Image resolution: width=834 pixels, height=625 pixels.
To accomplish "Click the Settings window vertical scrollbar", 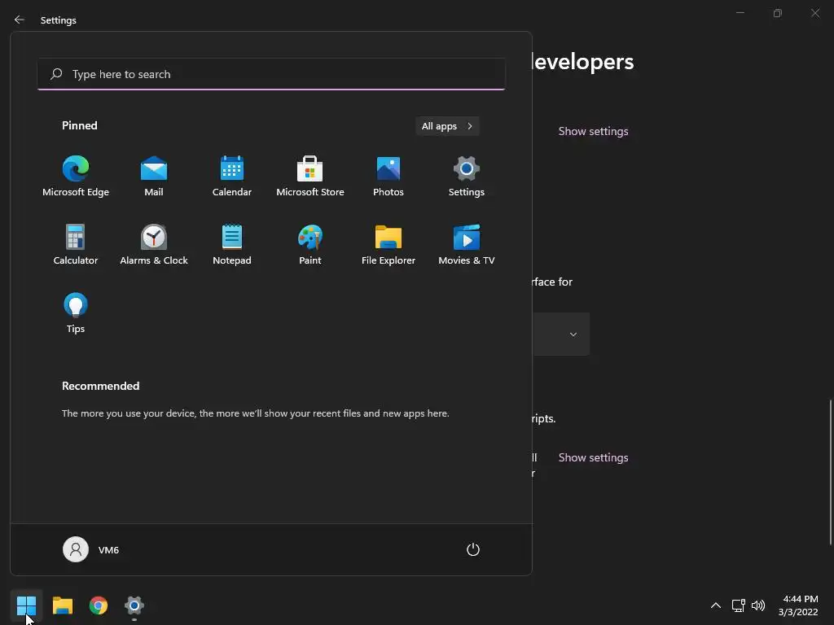I will click(x=830, y=472).
